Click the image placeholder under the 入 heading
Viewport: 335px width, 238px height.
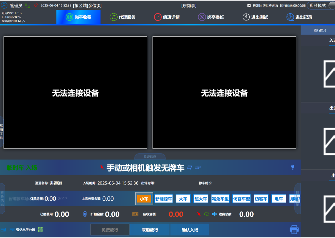pyautogui.click(x=329, y=74)
